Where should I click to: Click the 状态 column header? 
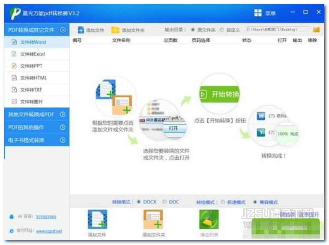247,40
